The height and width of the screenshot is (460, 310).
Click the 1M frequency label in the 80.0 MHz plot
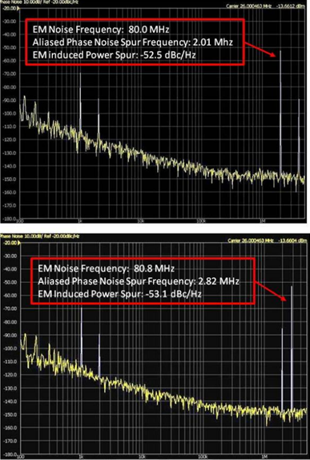(x=263, y=221)
